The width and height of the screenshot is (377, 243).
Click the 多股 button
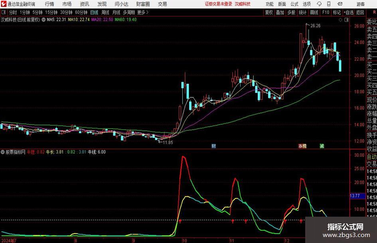pyautogui.click(x=291, y=12)
